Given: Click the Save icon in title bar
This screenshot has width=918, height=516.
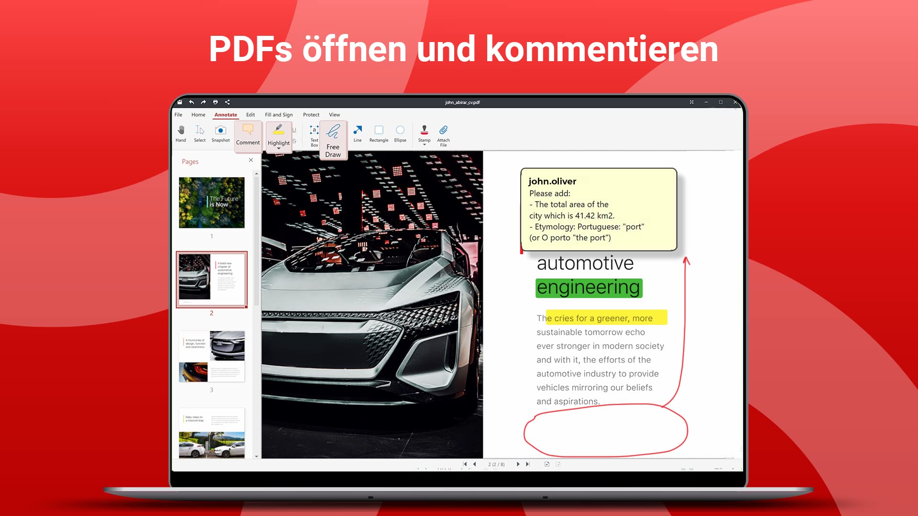Looking at the screenshot, I should [180, 102].
